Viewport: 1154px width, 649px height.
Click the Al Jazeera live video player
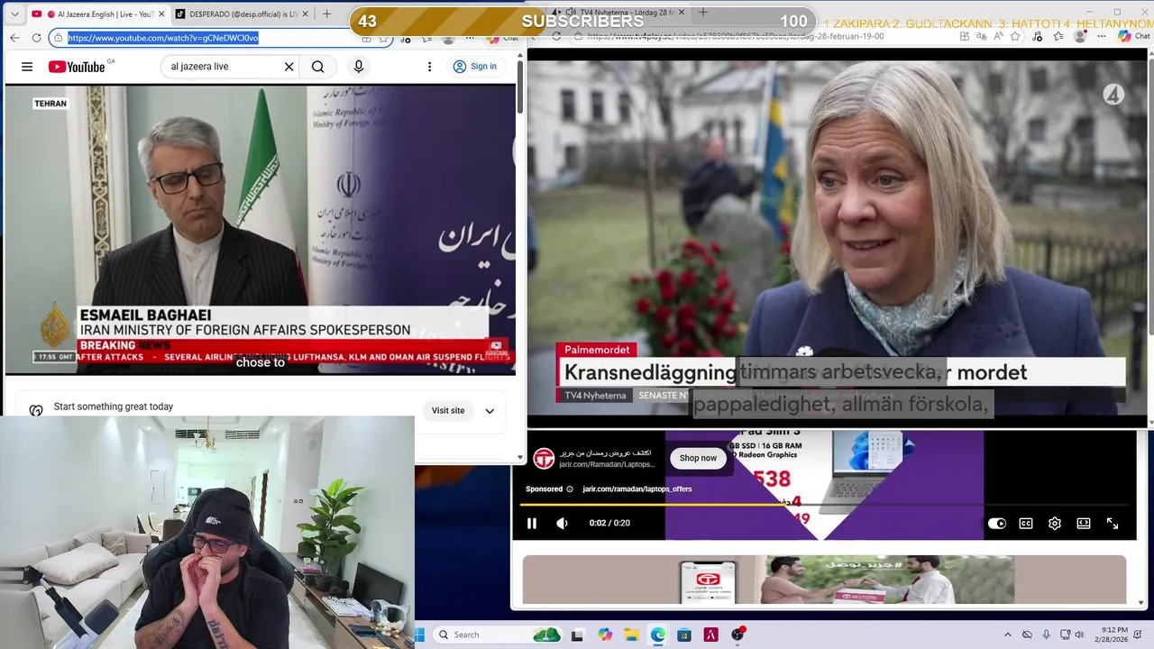(261, 230)
